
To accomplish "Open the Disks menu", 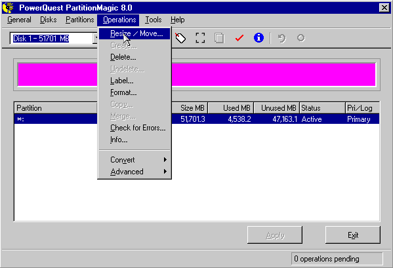I will [x=49, y=20].
